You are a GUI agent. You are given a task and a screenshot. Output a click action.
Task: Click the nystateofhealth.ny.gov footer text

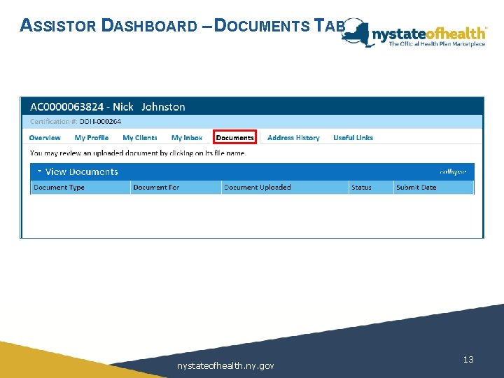point(225,366)
